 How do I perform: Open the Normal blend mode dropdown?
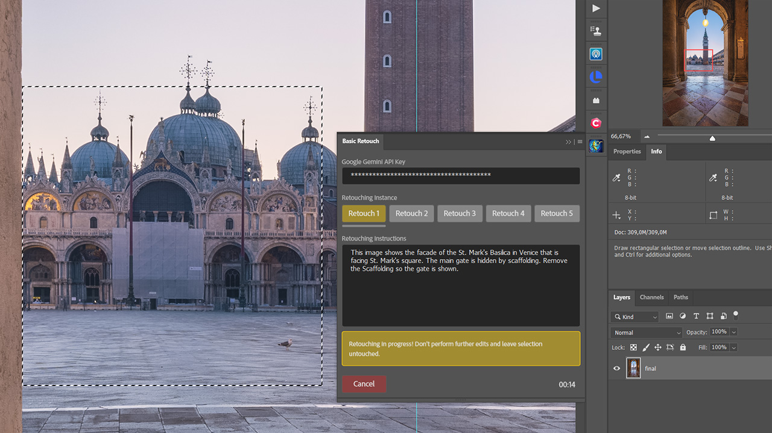(x=646, y=332)
